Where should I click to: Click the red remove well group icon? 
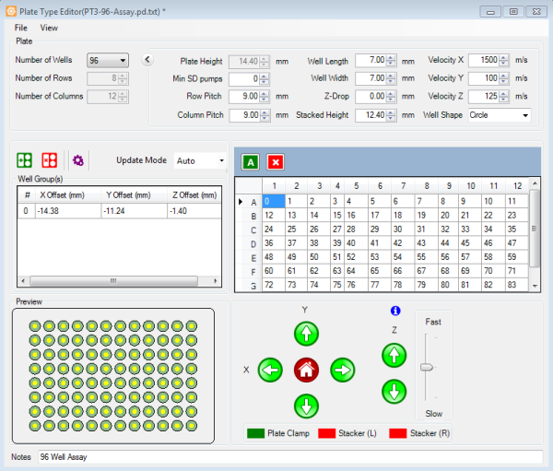click(x=50, y=160)
